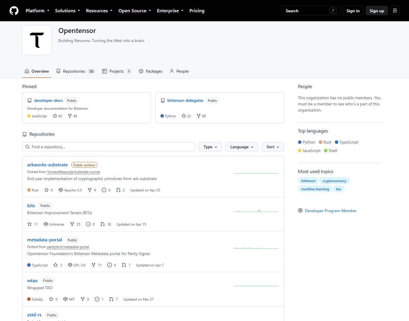This screenshot has height=321, width=409.
Task: View stars count 45 on developer-docs
Action: pos(57,116)
